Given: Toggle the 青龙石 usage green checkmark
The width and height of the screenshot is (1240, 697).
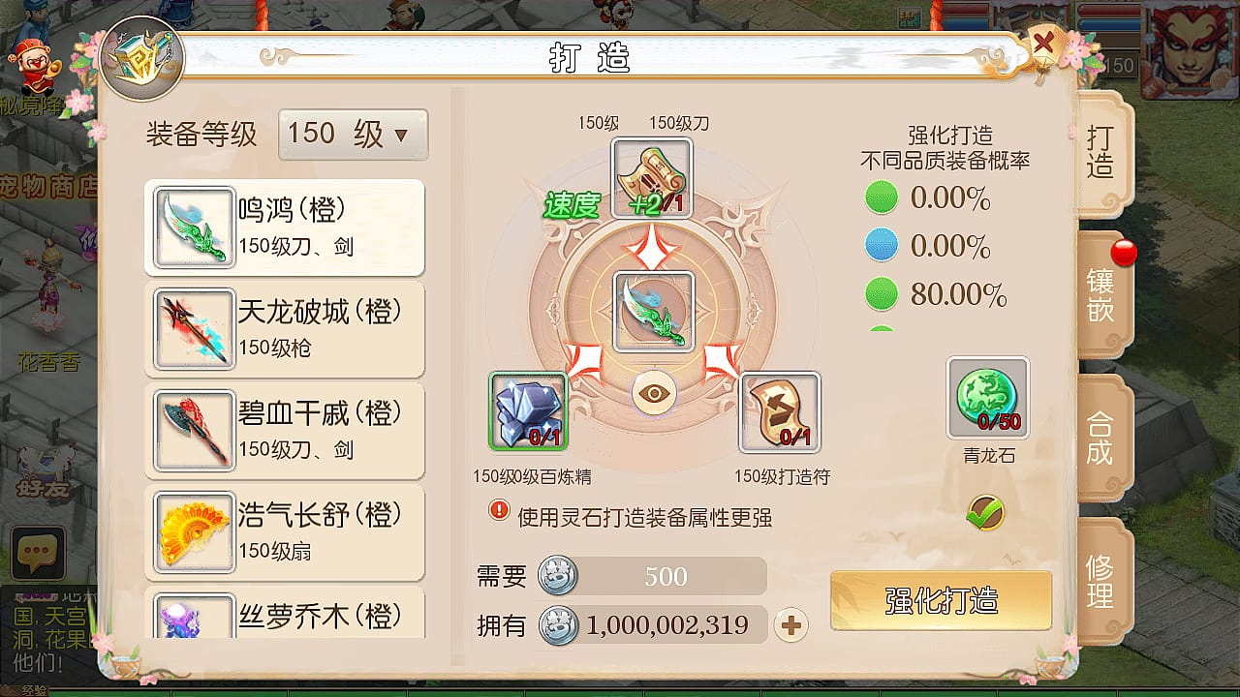Looking at the screenshot, I should pos(985,513).
